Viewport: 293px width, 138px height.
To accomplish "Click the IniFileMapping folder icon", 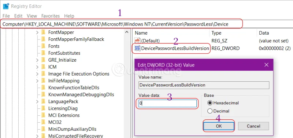I will [x=43, y=81].
